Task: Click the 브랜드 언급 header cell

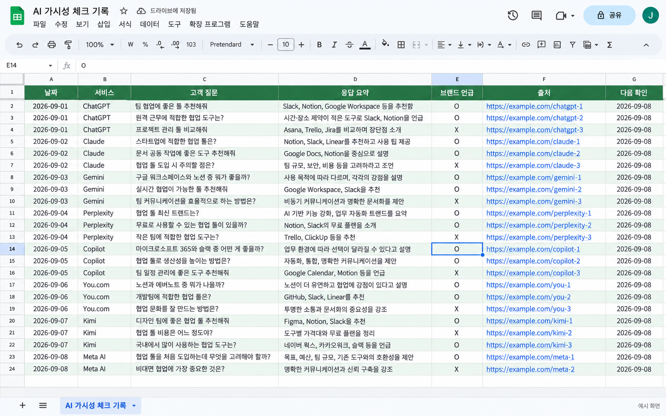Action: 457,93
